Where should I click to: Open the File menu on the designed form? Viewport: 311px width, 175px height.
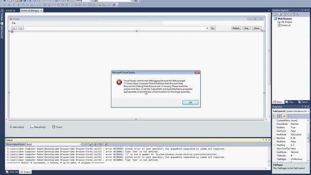(x=14, y=23)
